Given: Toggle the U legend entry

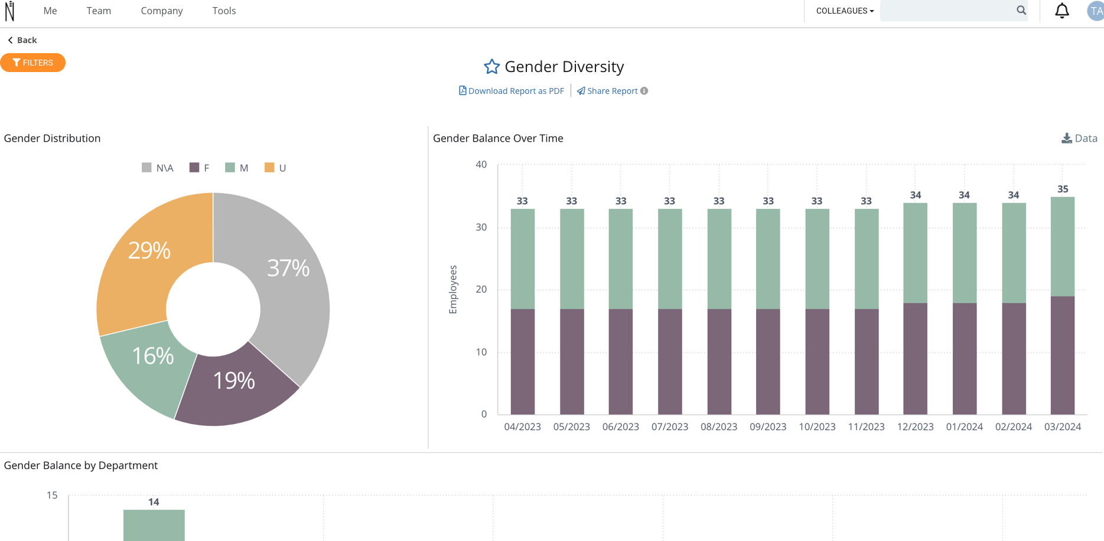Looking at the screenshot, I should pos(275,168).
